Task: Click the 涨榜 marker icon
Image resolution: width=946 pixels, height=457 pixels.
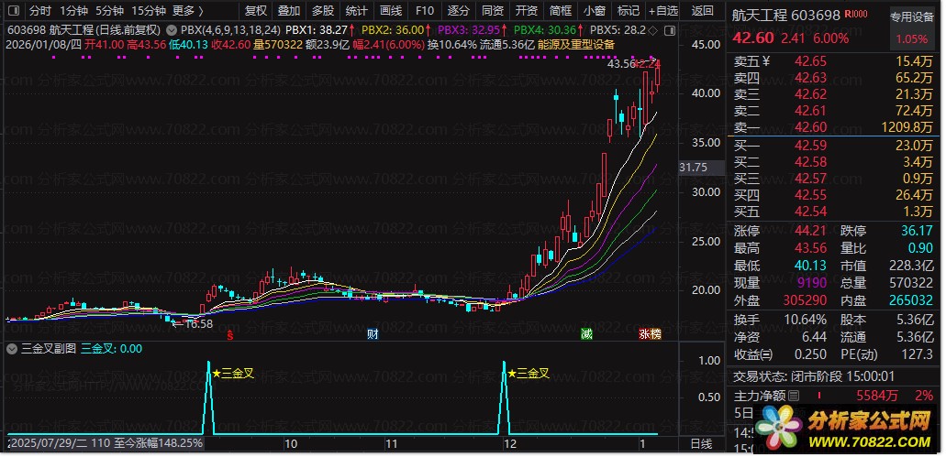Action: point(651,334)
